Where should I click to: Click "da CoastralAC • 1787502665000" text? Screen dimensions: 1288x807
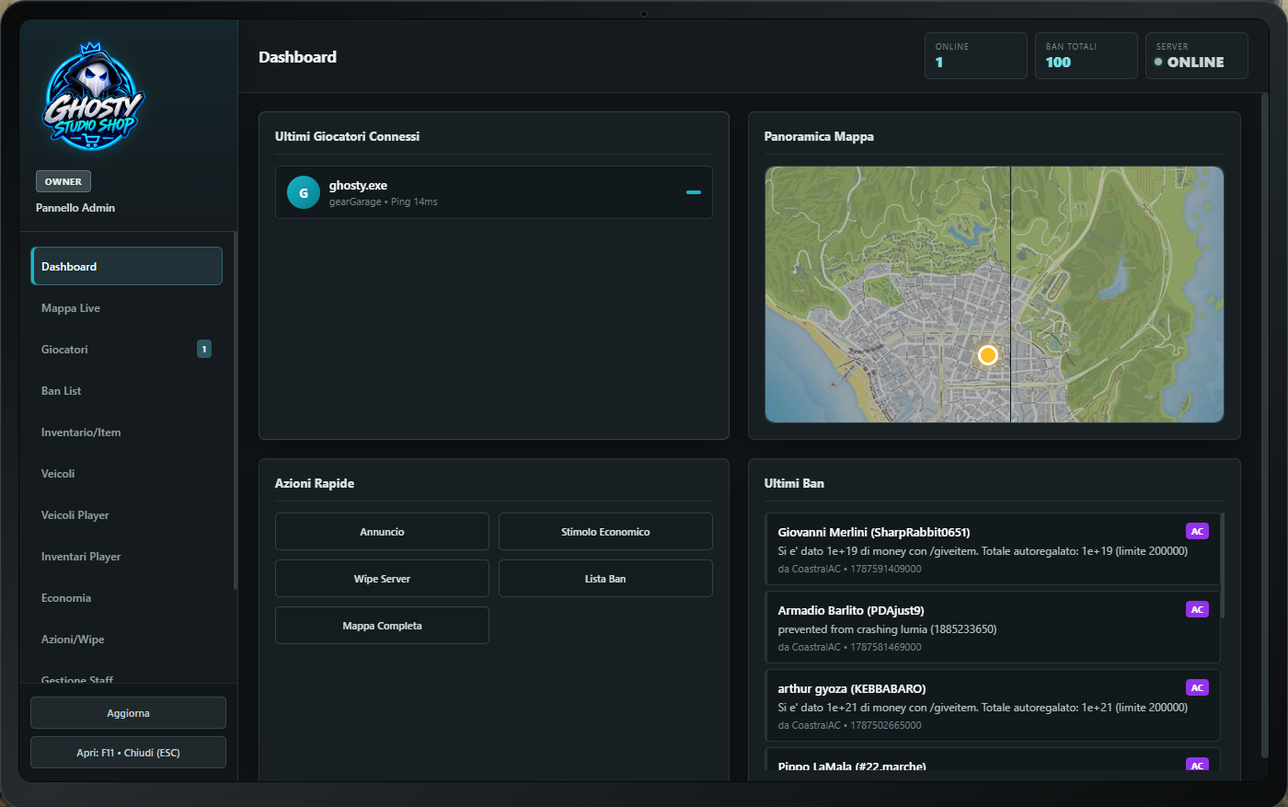pyautogui.click(x=849, y=725)
